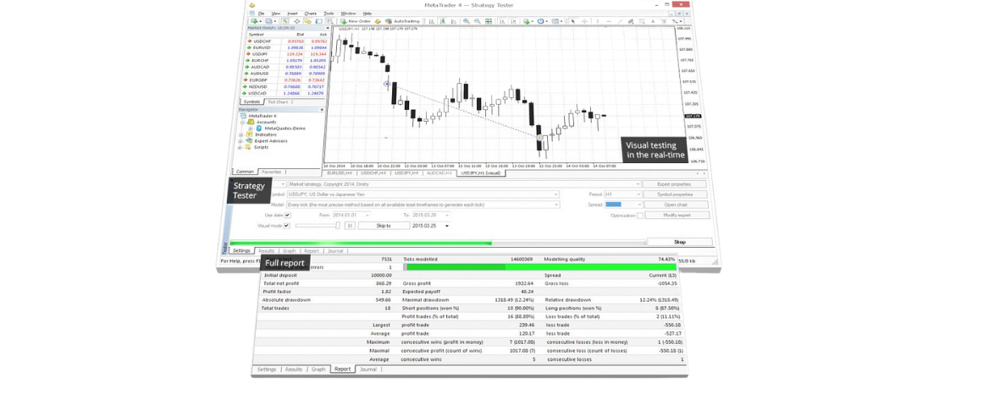Open the Period dropdown showing H1
Screen dimensions: 1000x399
pyautogui.click(x=623, y=194)
